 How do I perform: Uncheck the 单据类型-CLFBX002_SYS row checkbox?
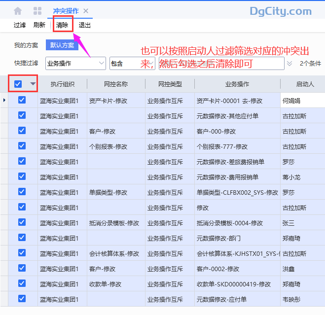pos(22,192)
